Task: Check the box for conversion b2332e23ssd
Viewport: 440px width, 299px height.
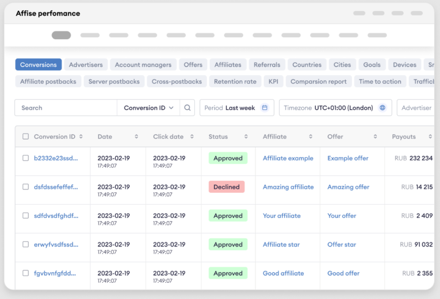Action: pyautogui.click(x=26, y=158)
